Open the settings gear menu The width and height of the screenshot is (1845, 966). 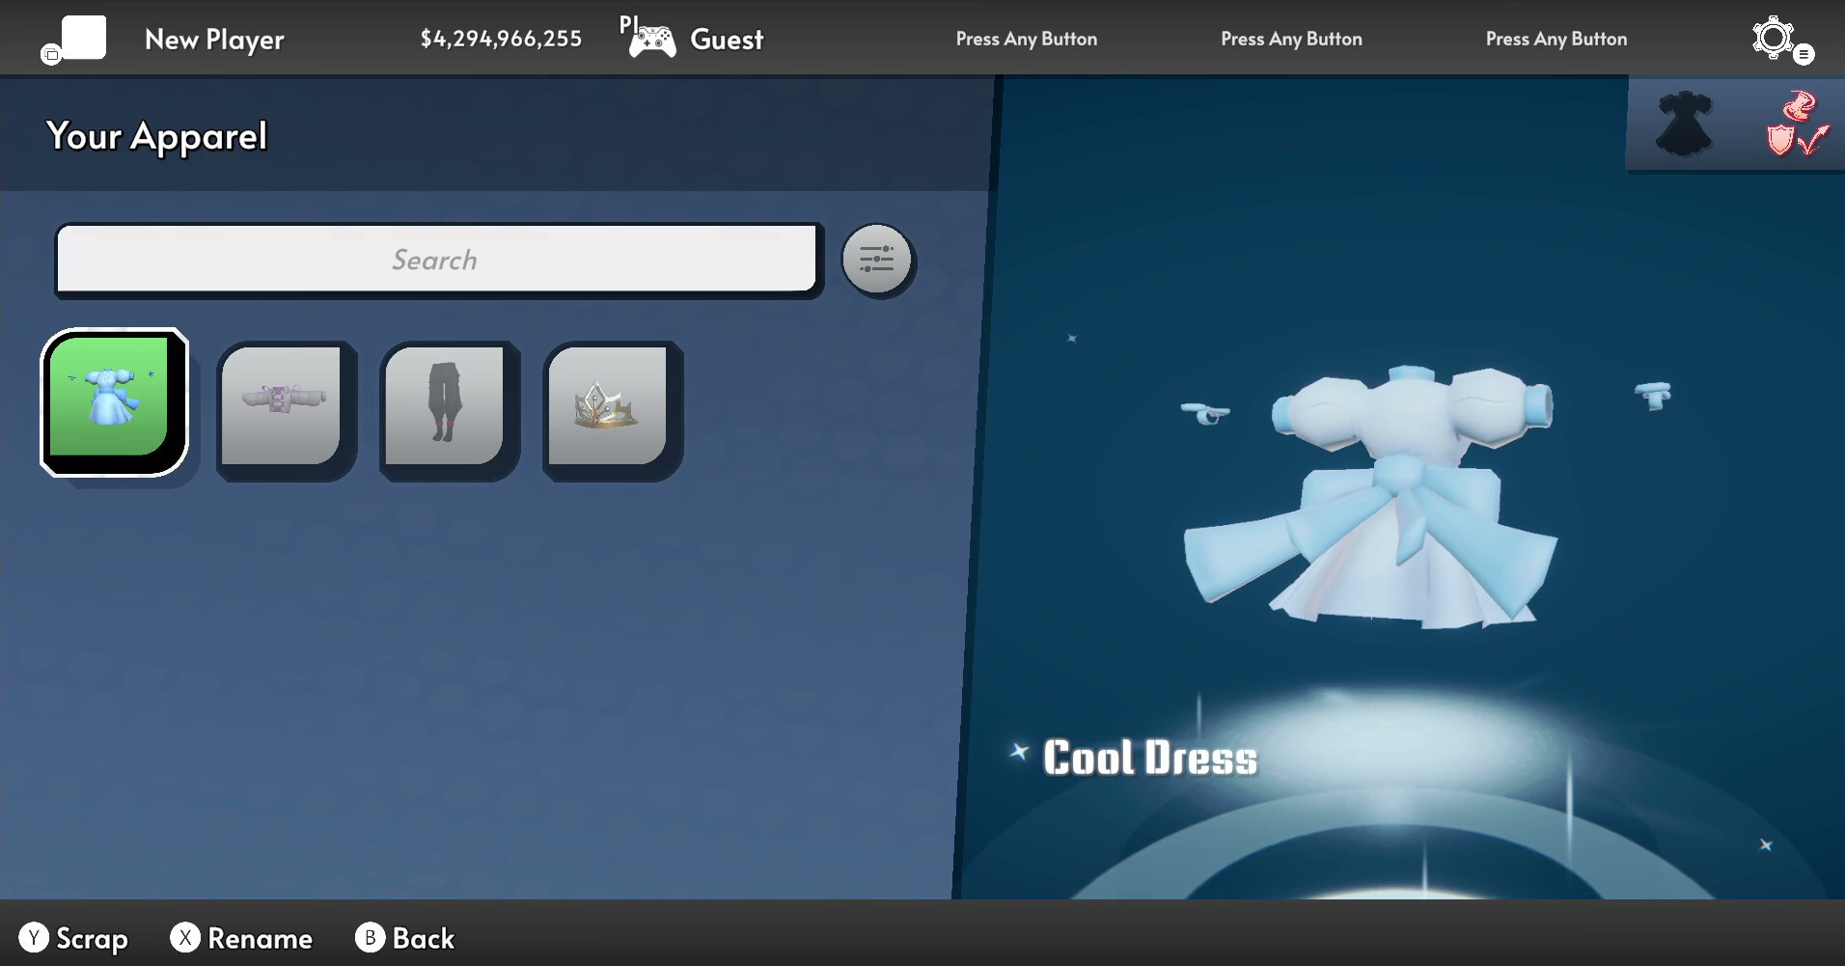click(x=1772, y=38)
